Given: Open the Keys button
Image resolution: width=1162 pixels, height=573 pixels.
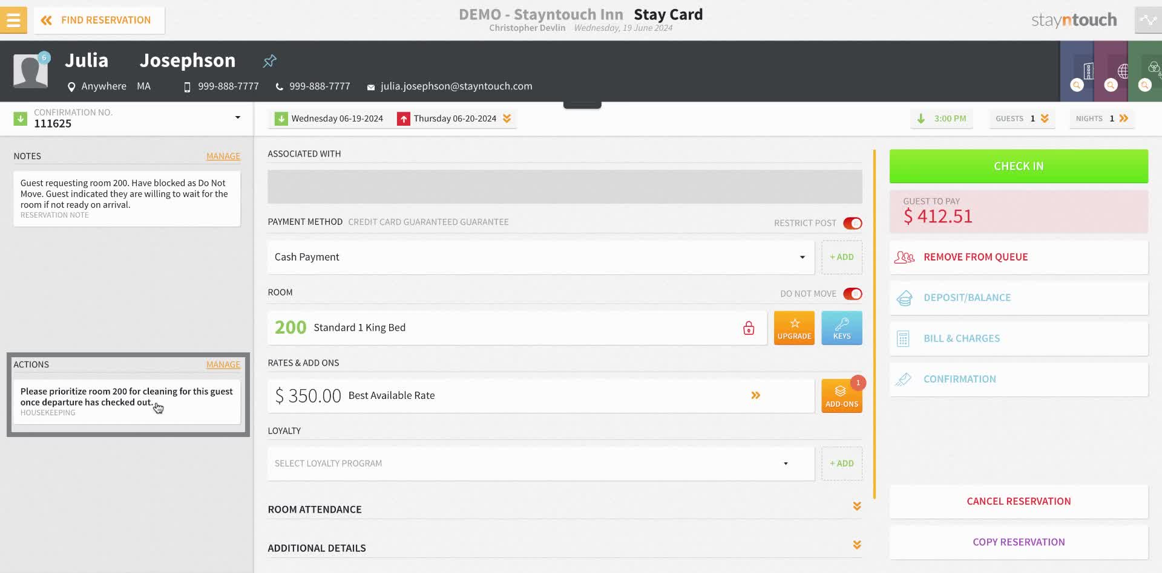Looking at the screenshot, I should tap(842, 328).
